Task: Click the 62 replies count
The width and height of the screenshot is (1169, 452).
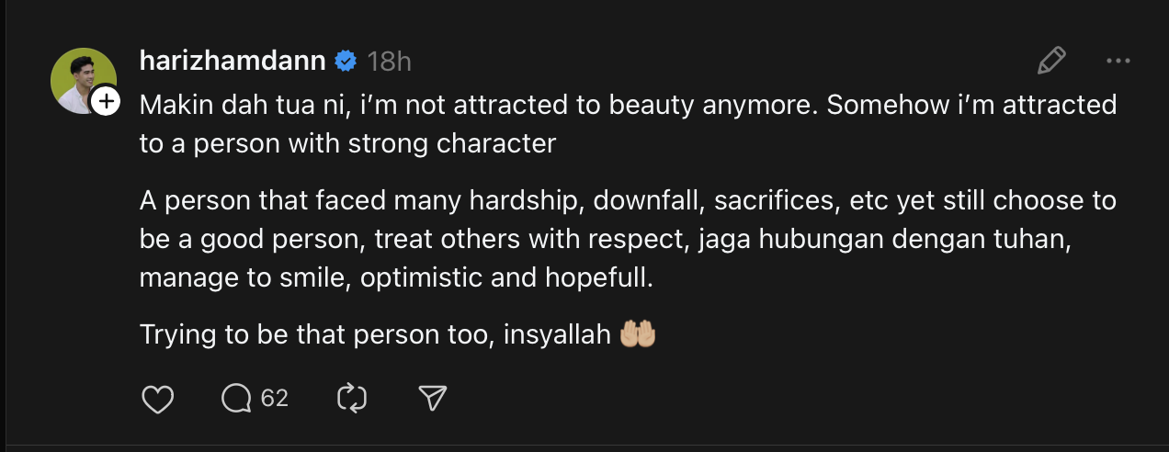Action: 275,398
